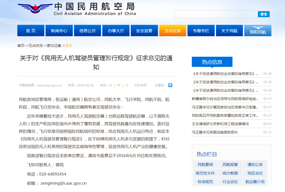Viewport: 285px width, 192px height.
Task: Click the blue search button
Action: pos(264,14)
